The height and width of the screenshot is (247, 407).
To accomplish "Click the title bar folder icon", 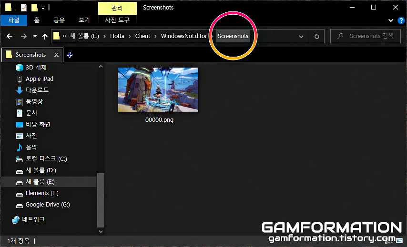I will pyautogui.click(x=8, y=8).
